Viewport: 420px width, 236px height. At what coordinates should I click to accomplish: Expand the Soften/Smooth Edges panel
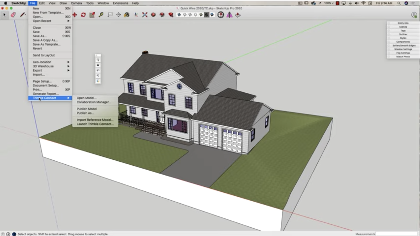pos(403,45)
